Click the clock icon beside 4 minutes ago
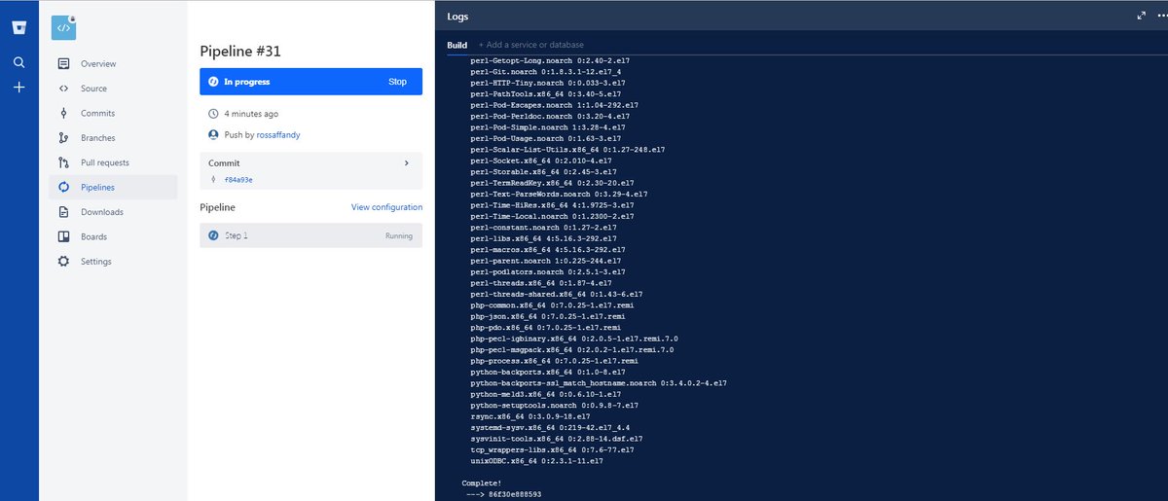The height and width of the screenshot is (501, 1168). coord(213,114)
